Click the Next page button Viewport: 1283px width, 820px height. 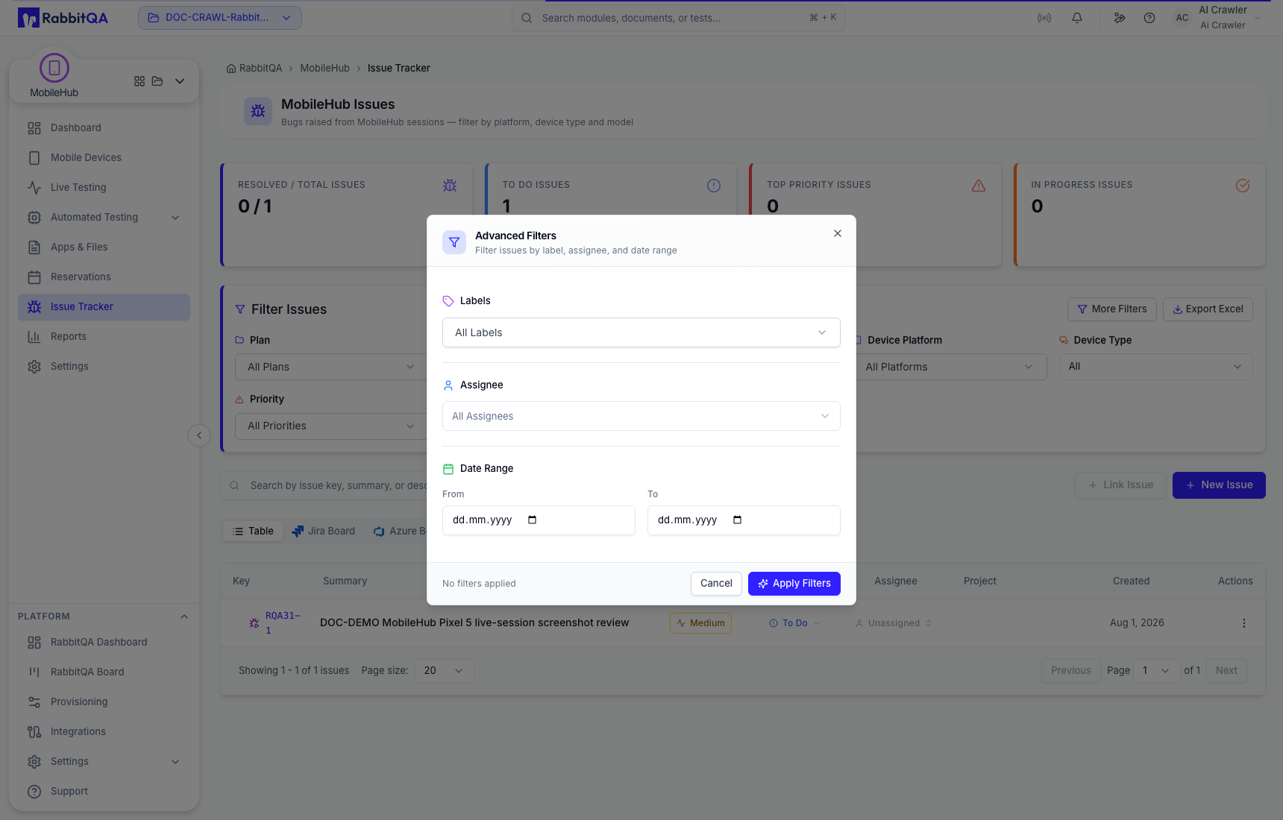point(1226,671)
